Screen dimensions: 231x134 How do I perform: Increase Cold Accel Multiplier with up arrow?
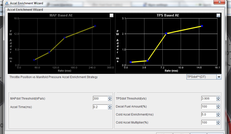218,121
